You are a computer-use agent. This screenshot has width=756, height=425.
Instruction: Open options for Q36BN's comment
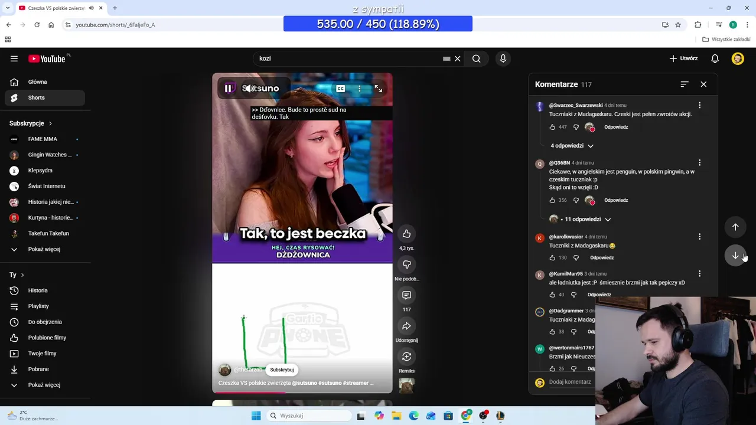pyautogui.click(x=699, y=162)
